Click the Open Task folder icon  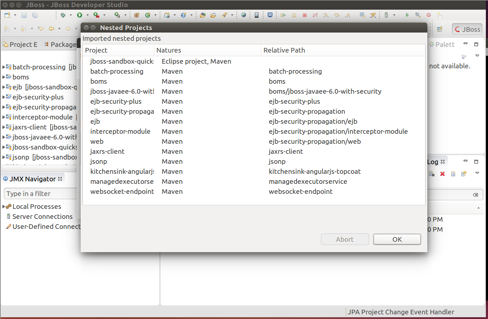pos(213,15)
